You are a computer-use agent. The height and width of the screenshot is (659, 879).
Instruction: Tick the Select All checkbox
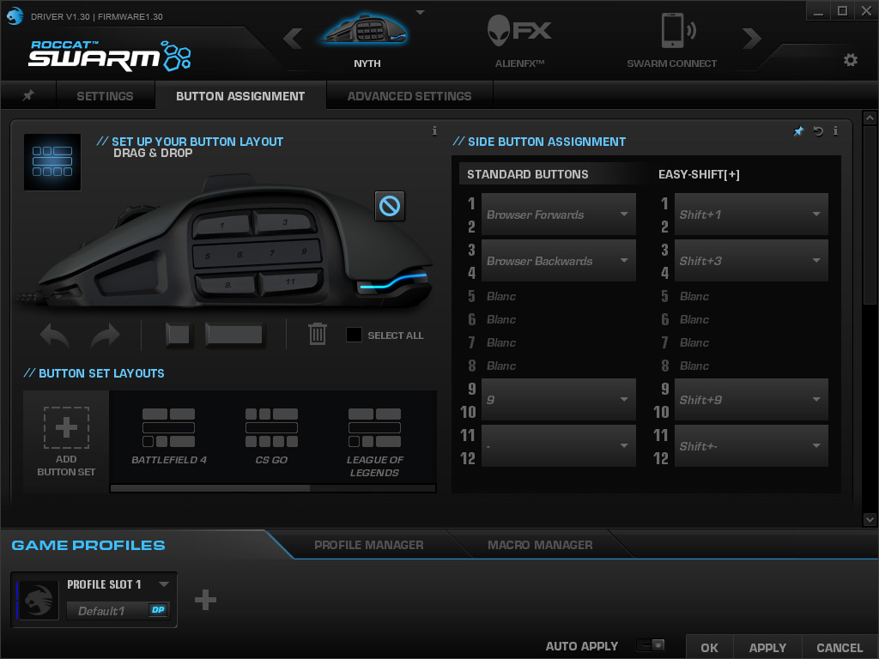click(354, 335)
